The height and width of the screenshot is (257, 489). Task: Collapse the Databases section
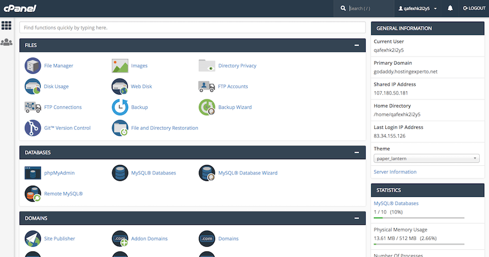356,153
